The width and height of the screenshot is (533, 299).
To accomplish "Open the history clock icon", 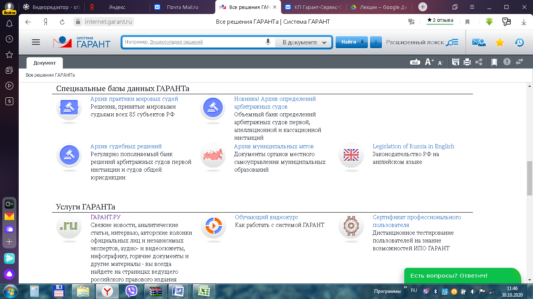I will [519, 42].
